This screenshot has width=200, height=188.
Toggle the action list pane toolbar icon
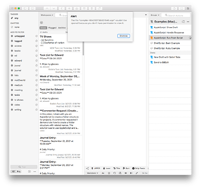181,8
